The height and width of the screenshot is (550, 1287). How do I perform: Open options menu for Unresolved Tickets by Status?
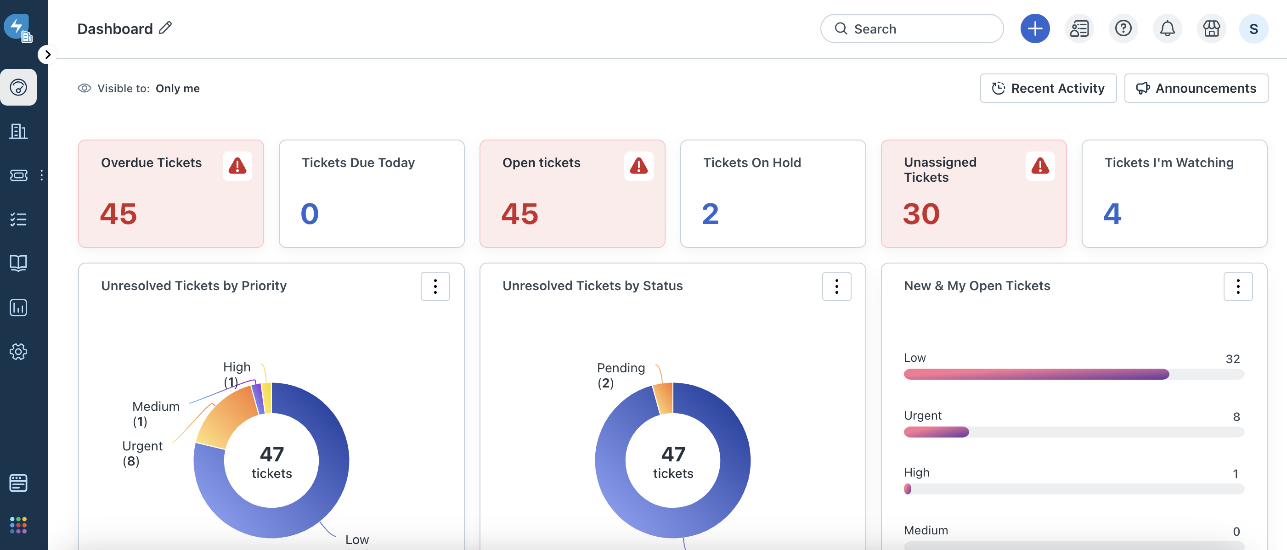(x=836, y=286)
